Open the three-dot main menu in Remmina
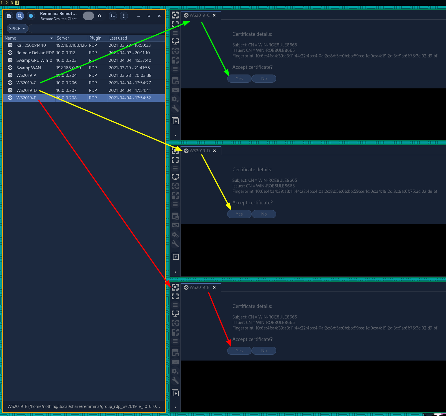Screen dimensions: 446x416 tap(124, 16)
